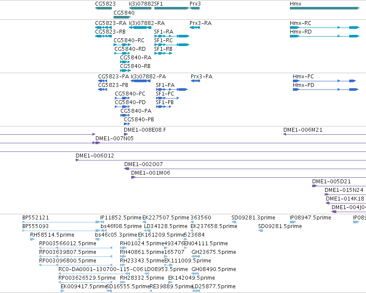This screenshot has width=366, height=293.
Task: Click the DME1-008E08.F clone
Action: click(x=126, y=134)
